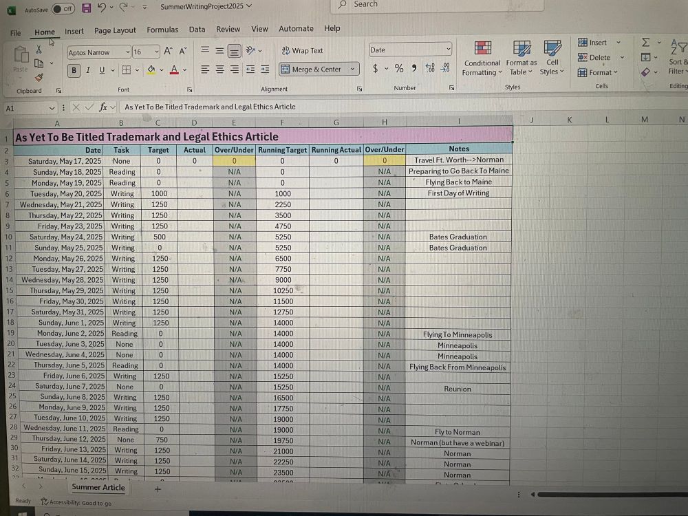Image resolution: width=688 pixels, height=516 pixels.
Task: Click the Search box in title bar
Action: click(x=437, y=4)
